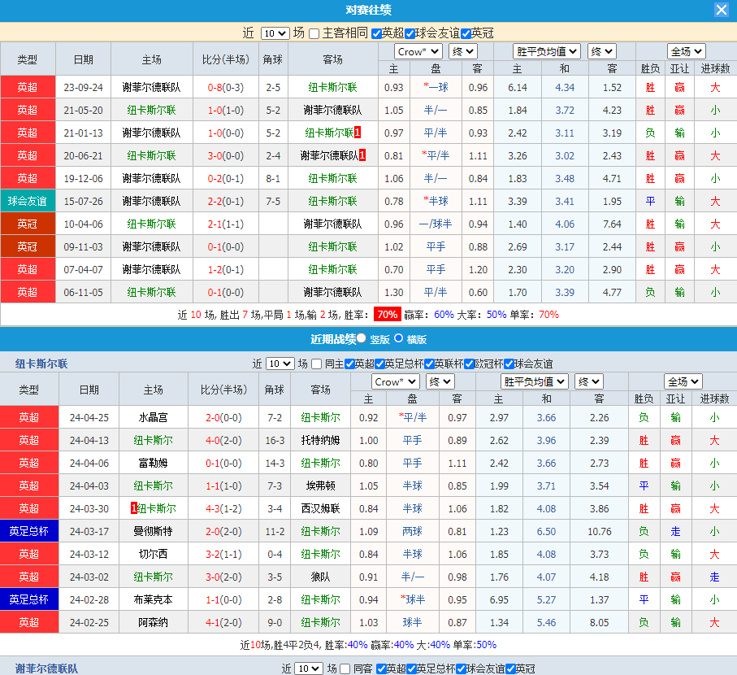737x675 pixels.
Task: Click the 英足总杯 tag on 24-03-17 row
Action: [x=29, y=532]
